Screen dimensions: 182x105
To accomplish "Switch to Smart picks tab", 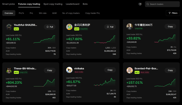I will [x=9, y=4].
